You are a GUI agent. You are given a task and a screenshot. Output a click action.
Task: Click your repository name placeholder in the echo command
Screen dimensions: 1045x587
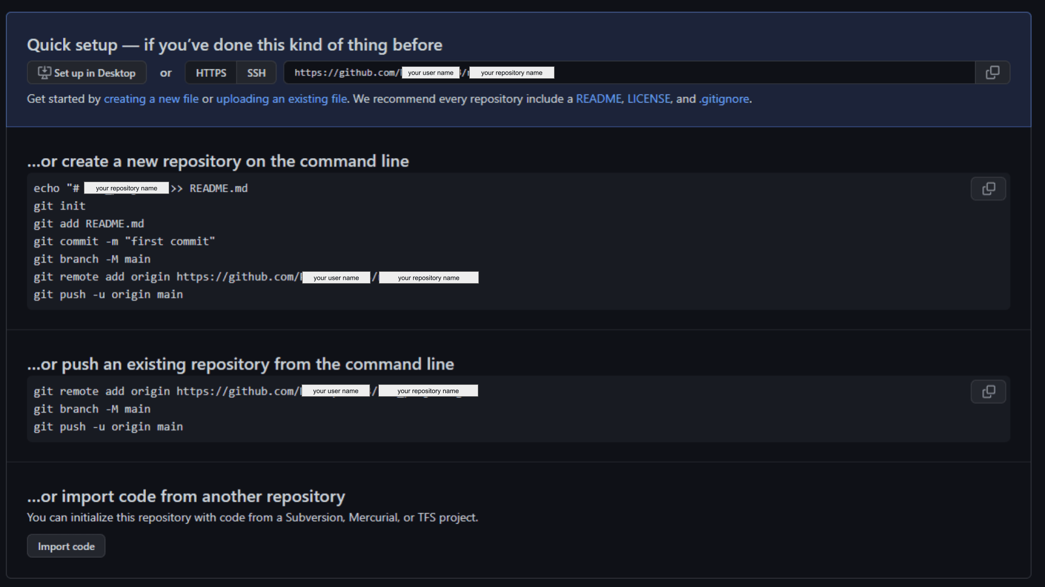point(126,188)
